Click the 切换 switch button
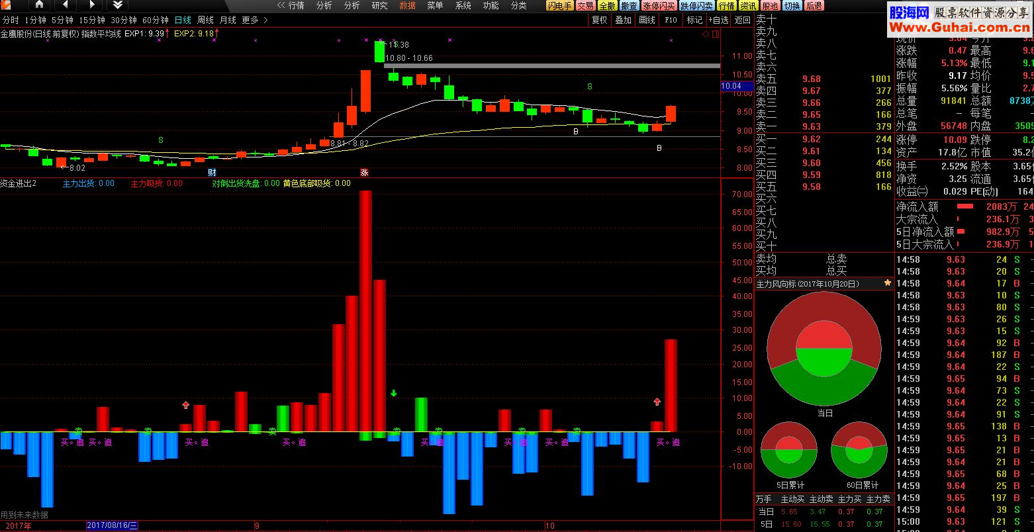This screenshot has height=532, width=1034. tap(792, 6)
